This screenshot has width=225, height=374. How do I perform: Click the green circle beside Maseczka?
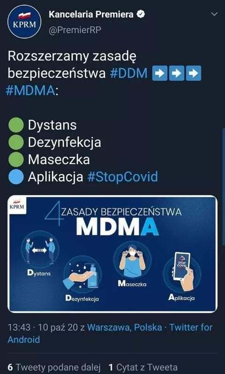16,160
